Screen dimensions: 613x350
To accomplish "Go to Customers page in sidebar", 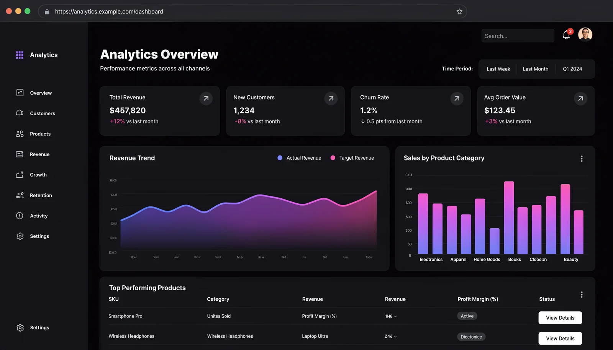I will pyautogui.click(x=43, y=113).
